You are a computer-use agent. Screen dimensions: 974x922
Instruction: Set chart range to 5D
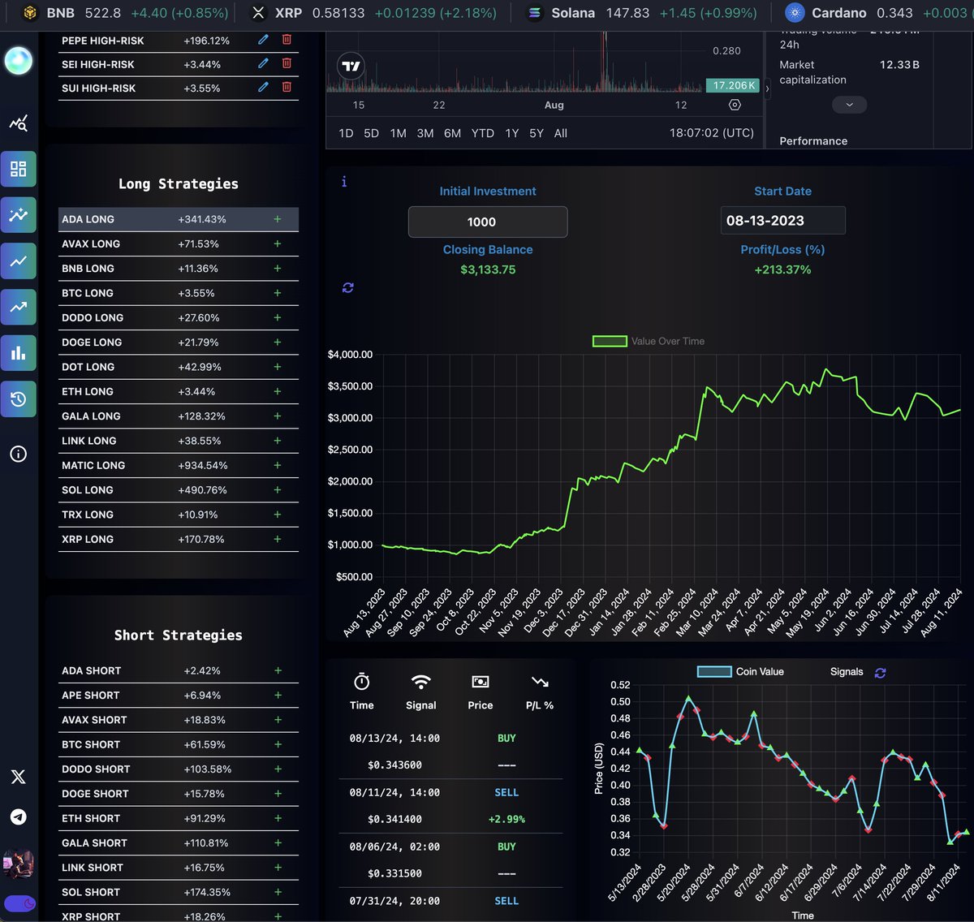[x=371, y=133]
